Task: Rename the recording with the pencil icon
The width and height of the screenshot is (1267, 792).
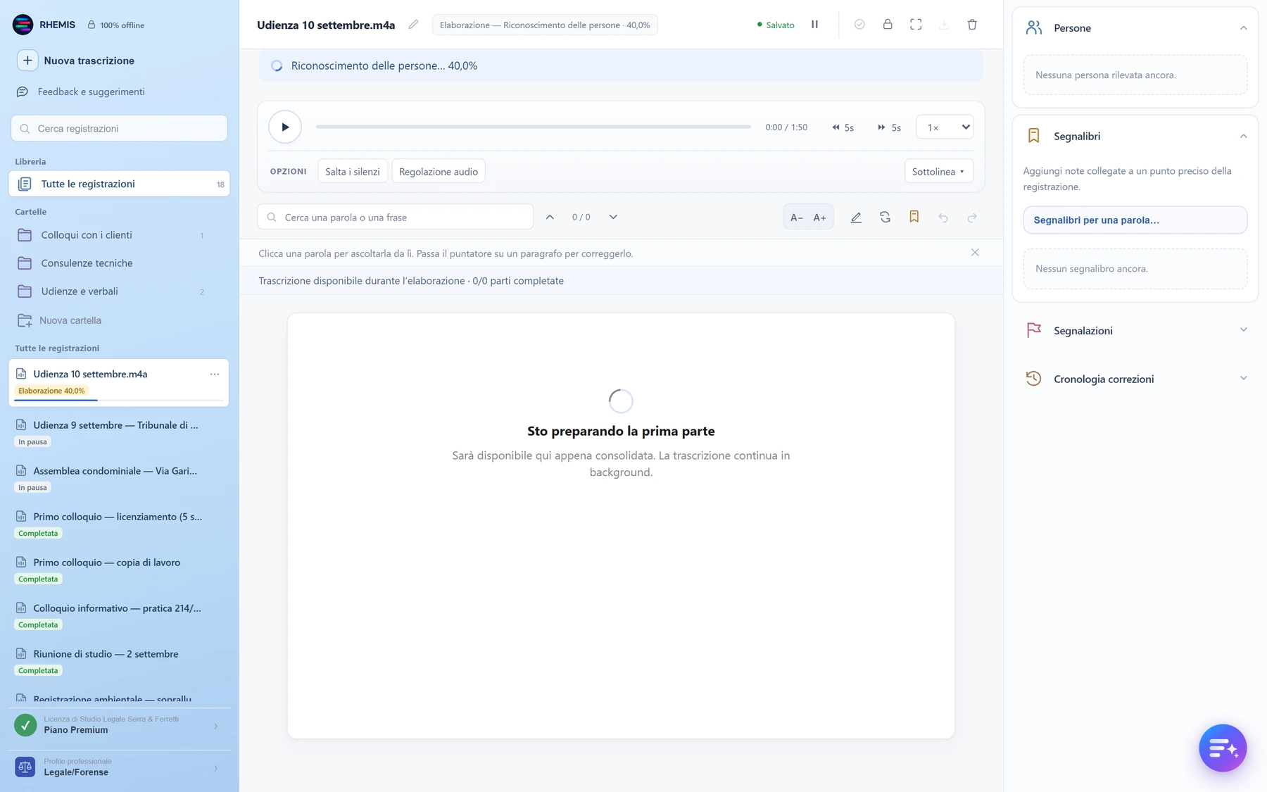Action: click(413, 25)
